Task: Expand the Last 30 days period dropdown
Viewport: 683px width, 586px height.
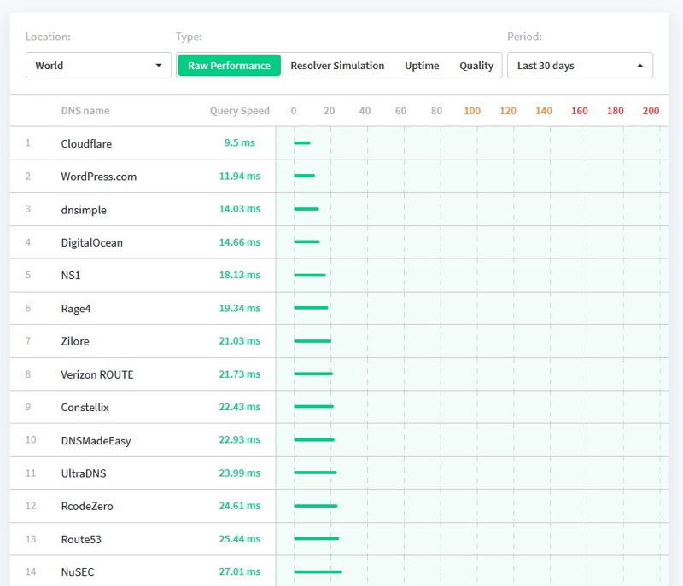Action: point(580,66)
